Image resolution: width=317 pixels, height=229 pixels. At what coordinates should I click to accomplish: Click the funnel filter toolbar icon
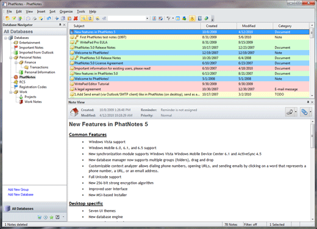click(x=168, y=18)
